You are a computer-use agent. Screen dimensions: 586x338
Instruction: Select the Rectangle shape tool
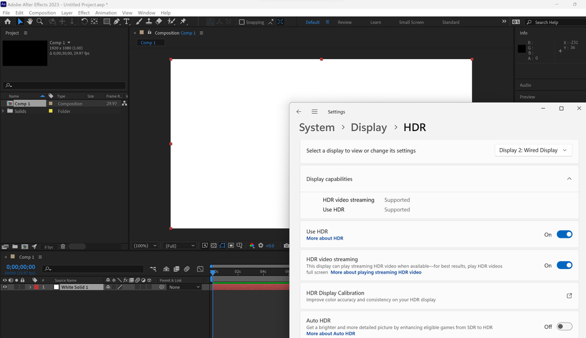click(107, 22)
